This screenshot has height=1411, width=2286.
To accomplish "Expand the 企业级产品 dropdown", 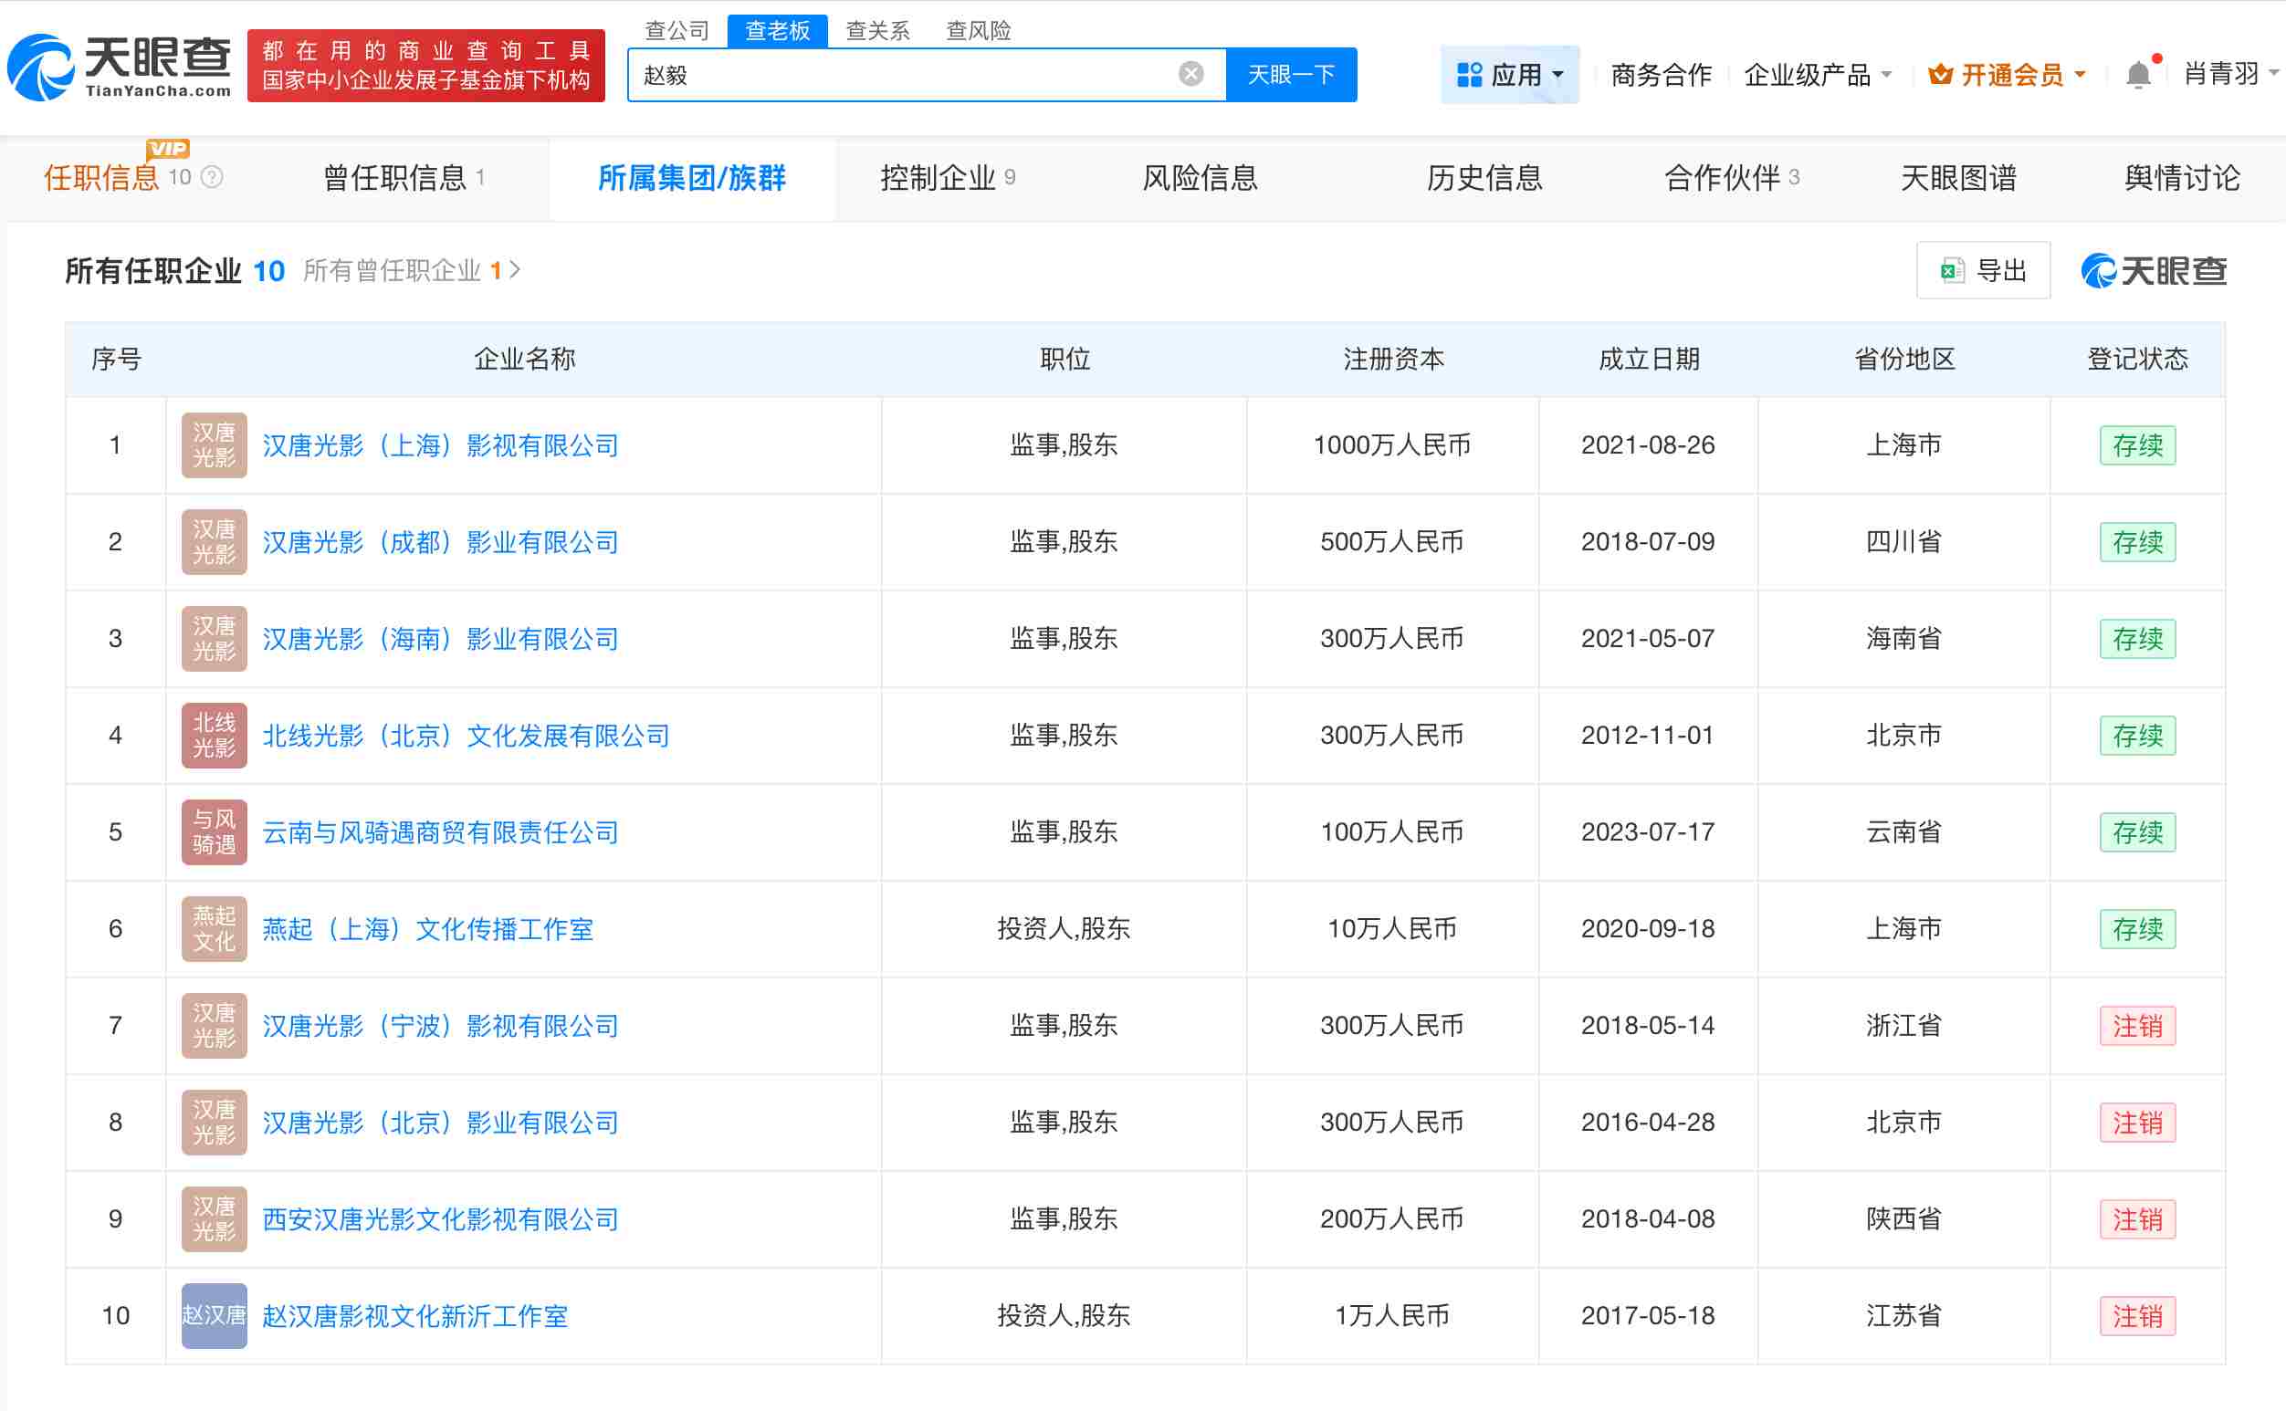I will coord(1817,75).
